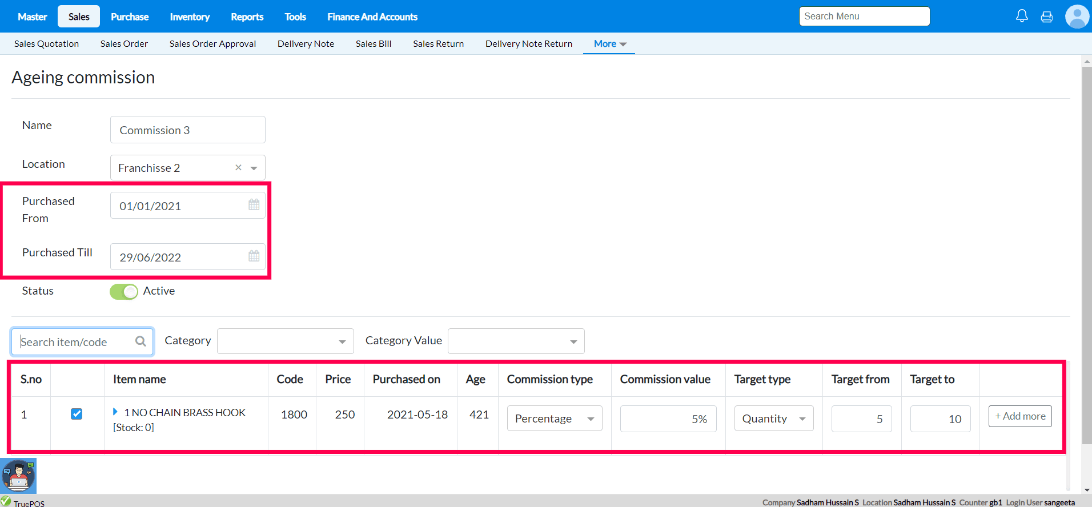Screen dimensions: 1092x507
Task: Open the user profile avatar
Action: [1077, 17]
